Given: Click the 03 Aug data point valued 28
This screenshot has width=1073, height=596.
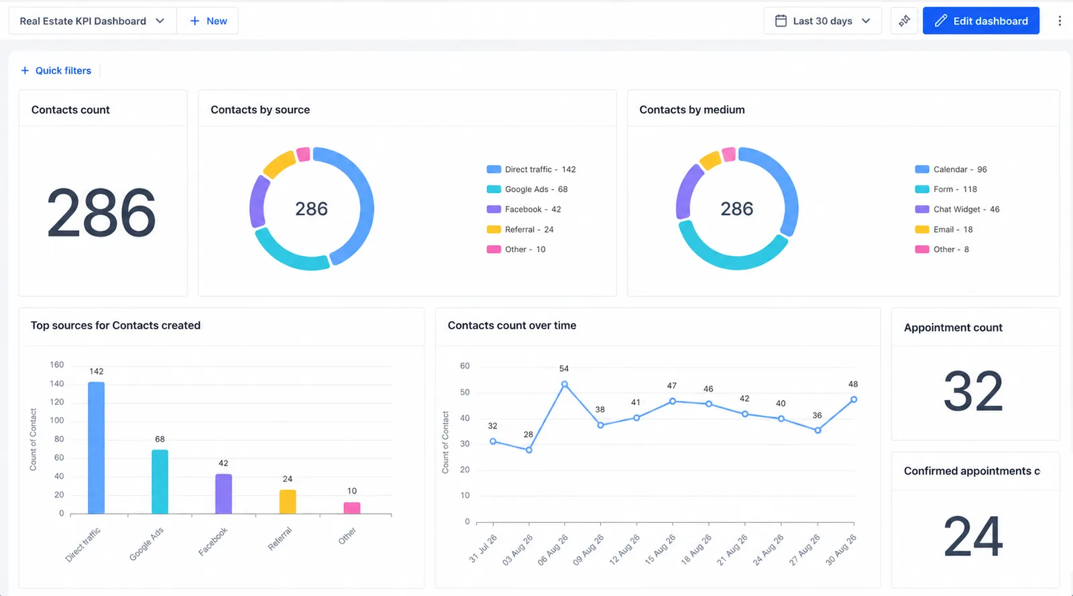Looking at the screenshot, I should 529,450.
